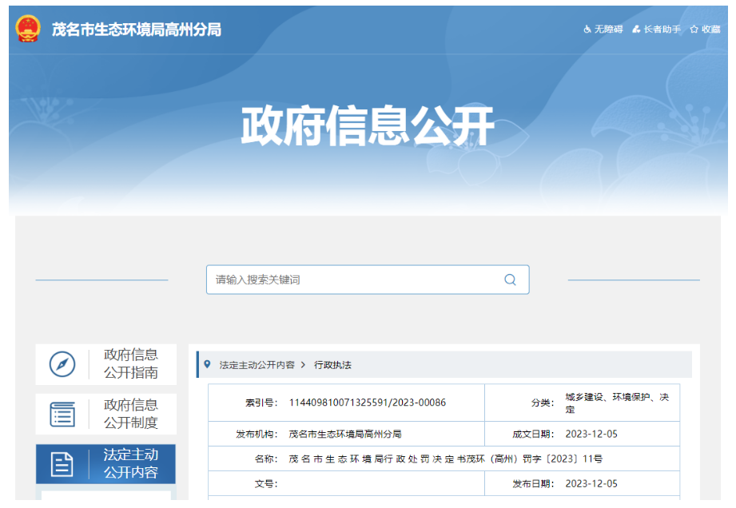Viewport: 736px width, 508px height.
Task: Click the national emblem logo
Action: click(x=29, y=29)
